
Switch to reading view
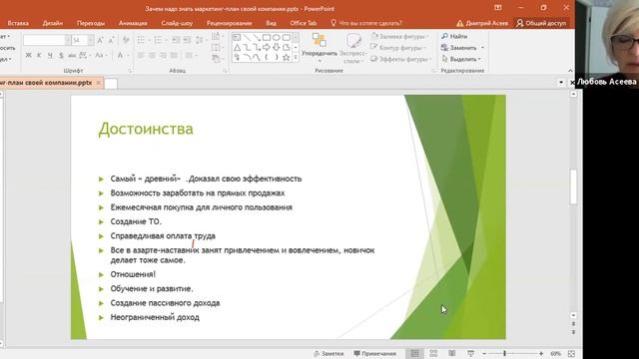coord(452,354)
